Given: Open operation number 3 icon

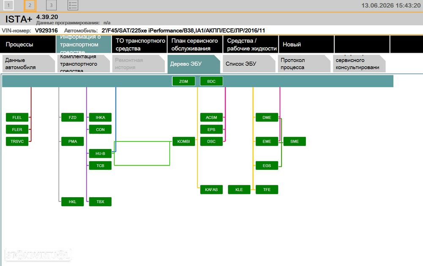Looking at the screenshot, I should pyautogui.click(x=51, y=5).
